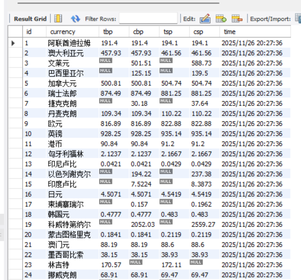Click the NULL csp cell for 林吉特
The height and width of the screenshot is (280, 301).
pos(204,265)
